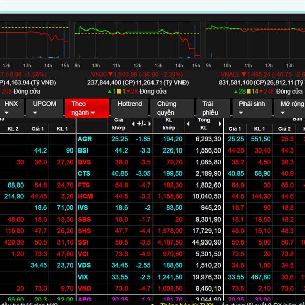Click VCI matched price 73.3
The height and width of the screenshot is (305, 305).
pyautogui.click(x=121, y=254)
